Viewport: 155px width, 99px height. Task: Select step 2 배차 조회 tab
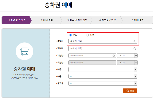47,20
